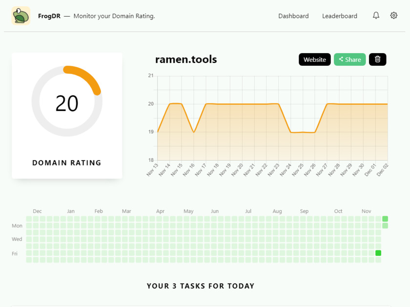Click the chart low point at Nov 25
Image resolution: width=410 pixels, height=307 pixels.
pyautogui.click(x=303, y=132)
